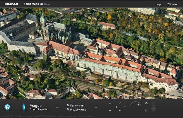
Task: Pan the map up with arrow
Action: [120, 103]
